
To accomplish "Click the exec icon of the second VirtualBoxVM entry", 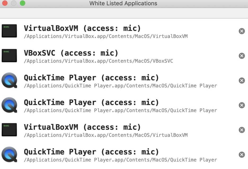I will click(x=9, y=130).
